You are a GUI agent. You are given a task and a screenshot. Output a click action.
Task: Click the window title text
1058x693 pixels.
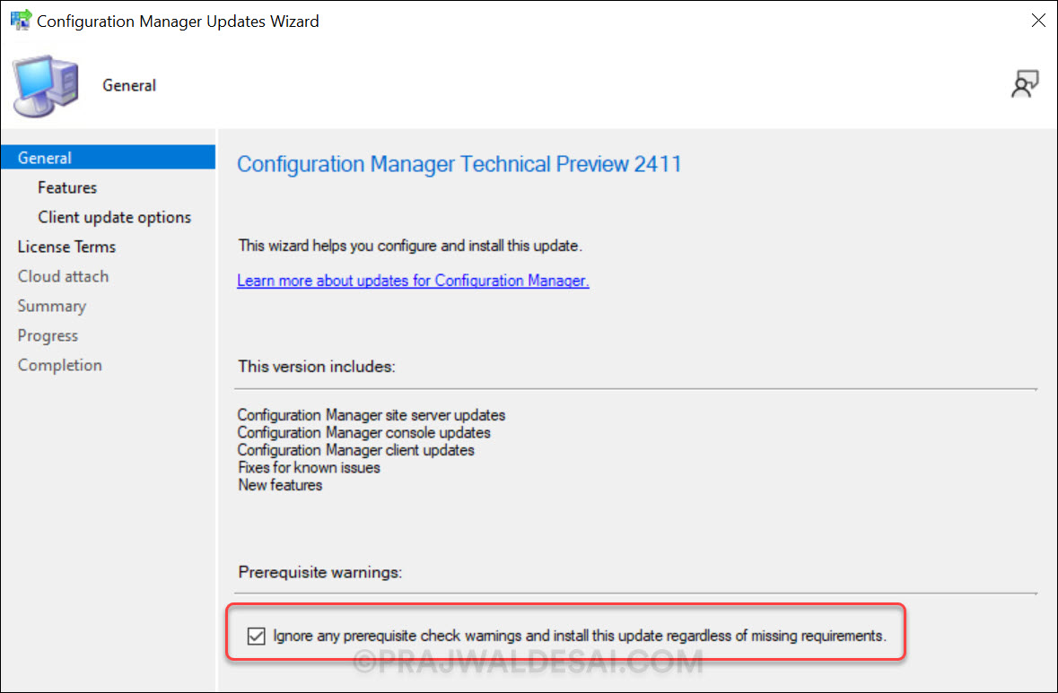pyautogui.click(x=179, y=21)
